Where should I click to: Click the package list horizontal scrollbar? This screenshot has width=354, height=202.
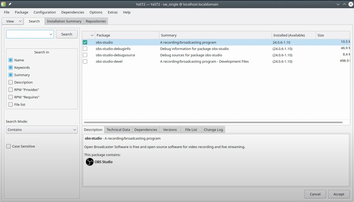point(213,122)
